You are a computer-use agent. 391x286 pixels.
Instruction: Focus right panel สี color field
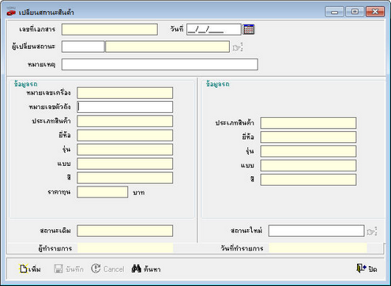(308, 180)
